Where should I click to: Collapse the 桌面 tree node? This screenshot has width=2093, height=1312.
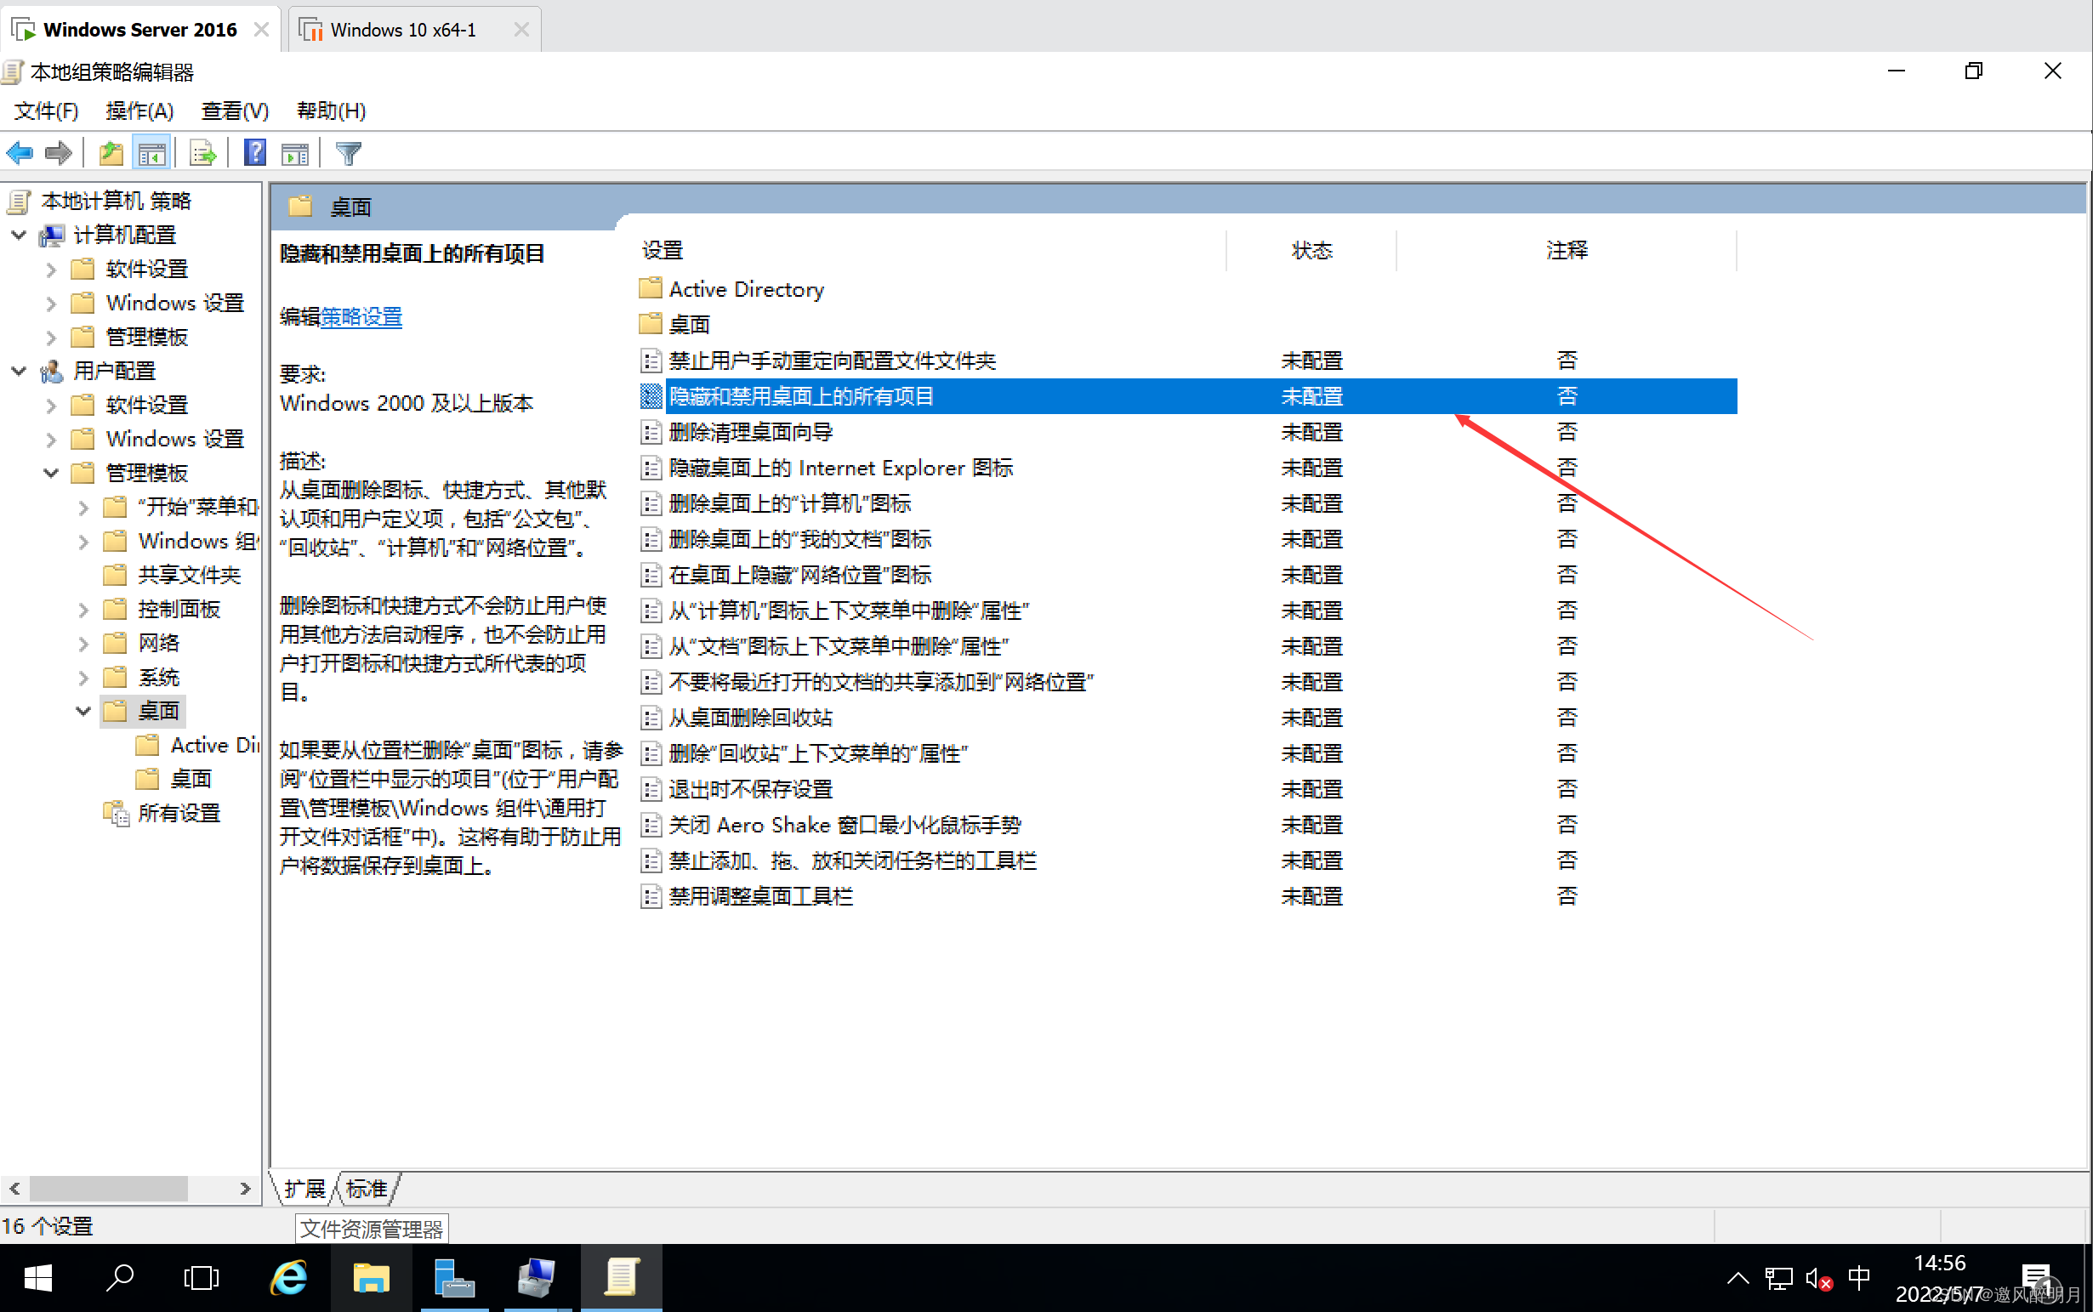coord(83,711)
